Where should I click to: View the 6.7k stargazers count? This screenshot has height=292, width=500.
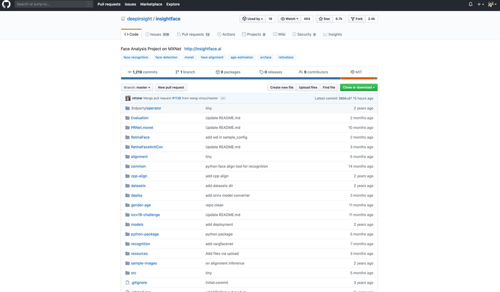pos(339,19)
